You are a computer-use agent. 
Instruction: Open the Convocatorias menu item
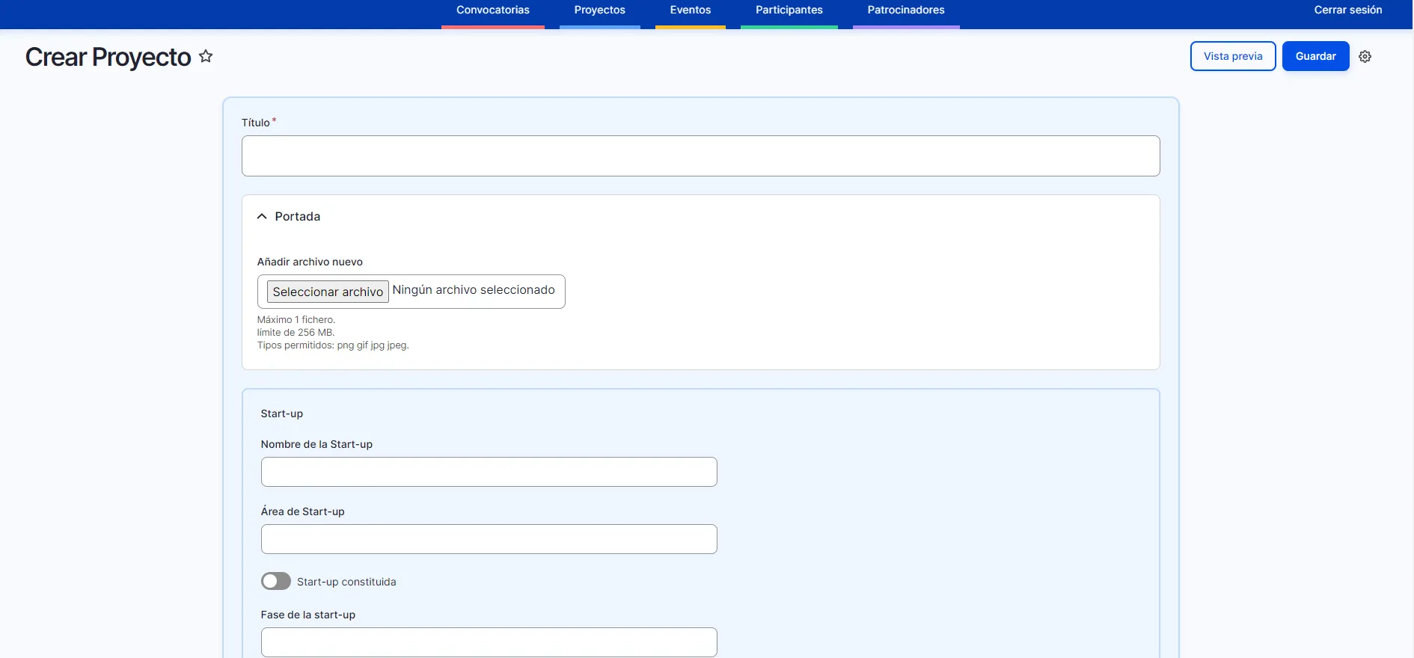(x=492, y=10)
